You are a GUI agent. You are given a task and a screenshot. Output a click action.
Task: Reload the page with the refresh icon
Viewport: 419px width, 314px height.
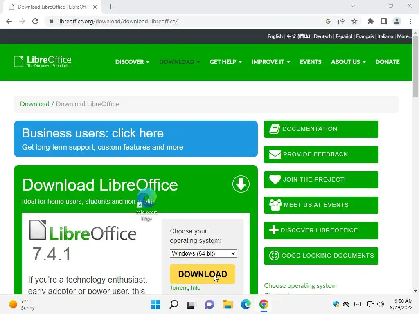click(35, 21)
